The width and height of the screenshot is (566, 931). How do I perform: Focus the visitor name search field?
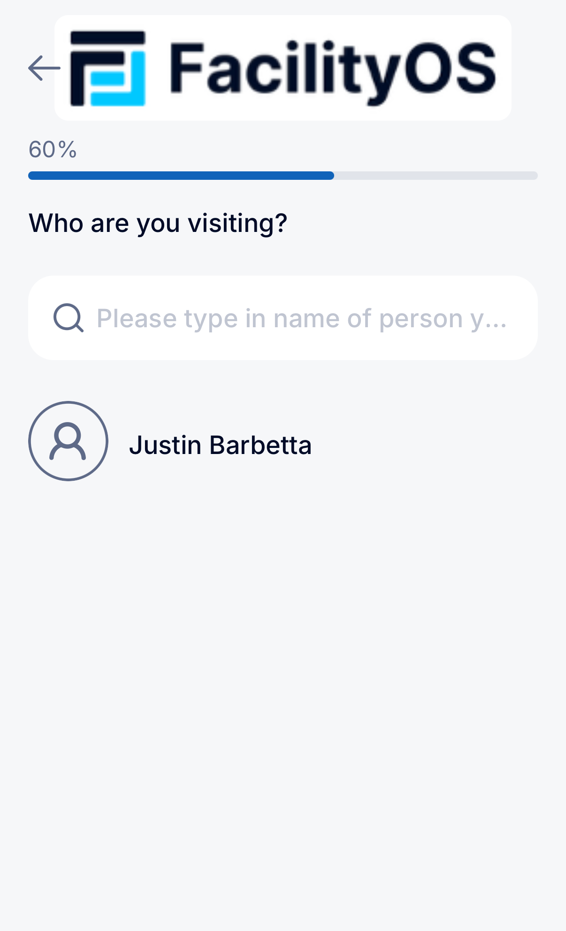pyautogui.click(x=300, y=318)
